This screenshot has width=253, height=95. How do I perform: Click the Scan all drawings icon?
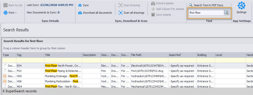tap(121, 13)
